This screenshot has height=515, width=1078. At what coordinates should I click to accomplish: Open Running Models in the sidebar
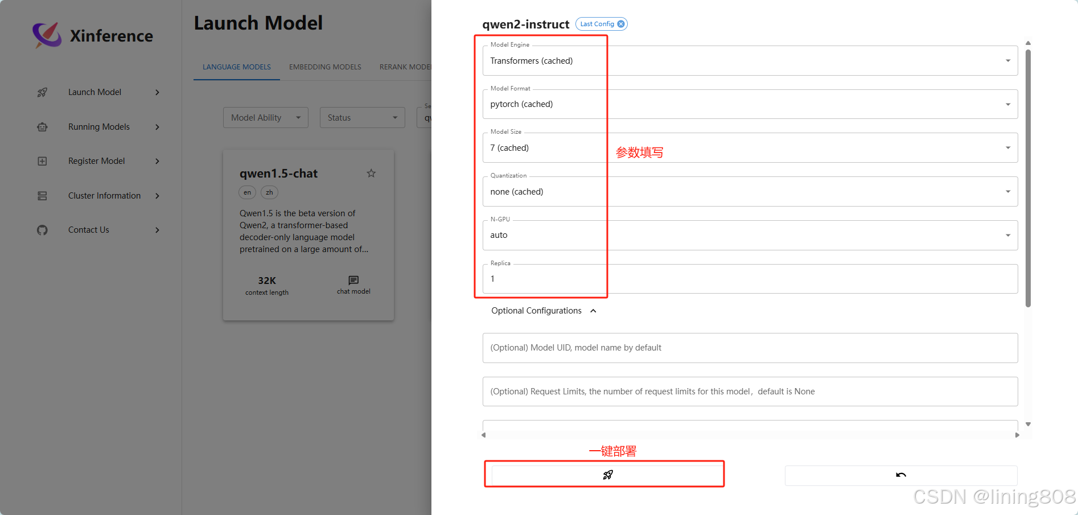pos(99,127)
